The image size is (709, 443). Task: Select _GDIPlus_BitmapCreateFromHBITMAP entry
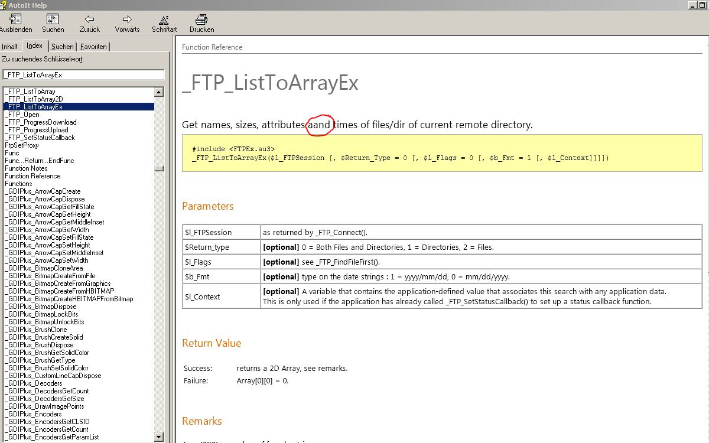click(59, 291)
